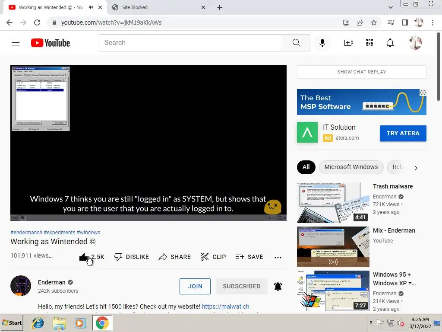This screenshot has height=332, width=442.
Task: Open Chrome three-dot menu
Action: point(433,22)
